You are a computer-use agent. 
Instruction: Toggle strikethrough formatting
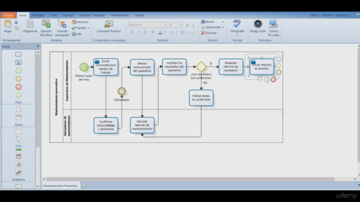pyautogui.click(x=152, y=33)
